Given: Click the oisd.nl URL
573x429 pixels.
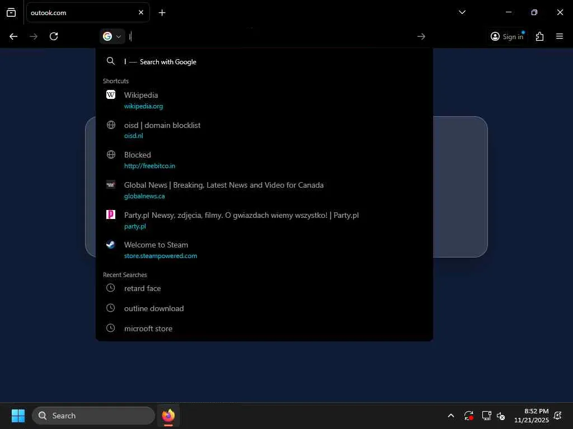Looking at the screenshot, I should [x=133, y=136].
